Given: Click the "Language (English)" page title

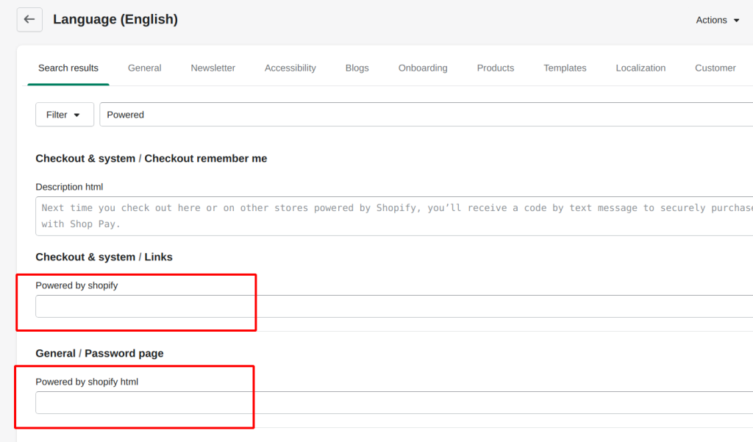Looking at the screenshot, I should [x=115, y=20].
